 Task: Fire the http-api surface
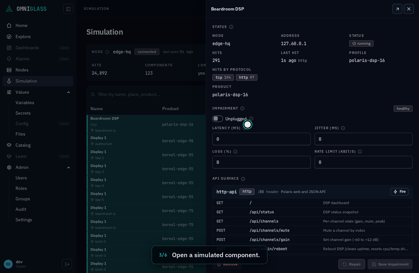(x=399, y=192)
